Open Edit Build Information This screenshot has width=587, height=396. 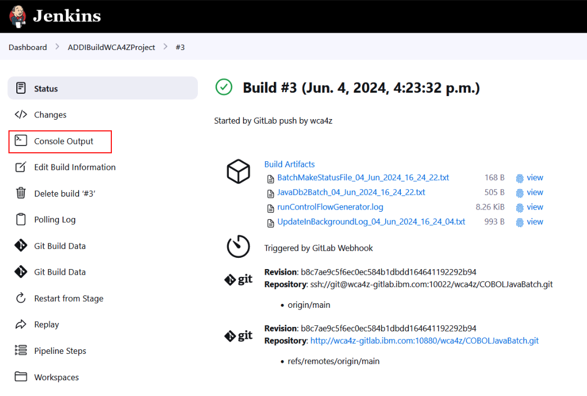point(75,167)
